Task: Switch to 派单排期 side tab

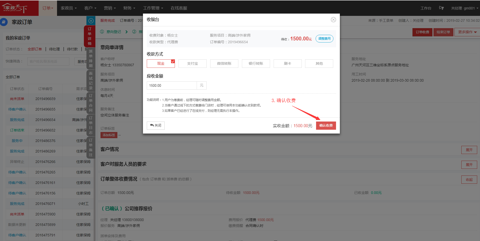Action: [91, 59]
